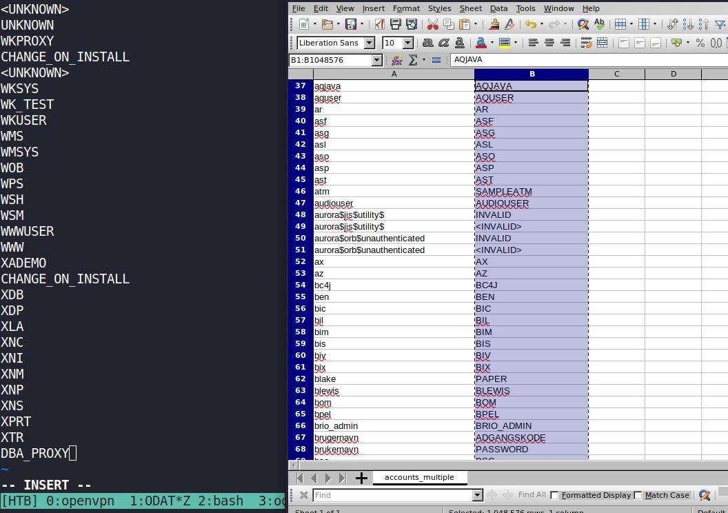Click the Sort icon
Screen dimensions: 728x513
[673, 24]
